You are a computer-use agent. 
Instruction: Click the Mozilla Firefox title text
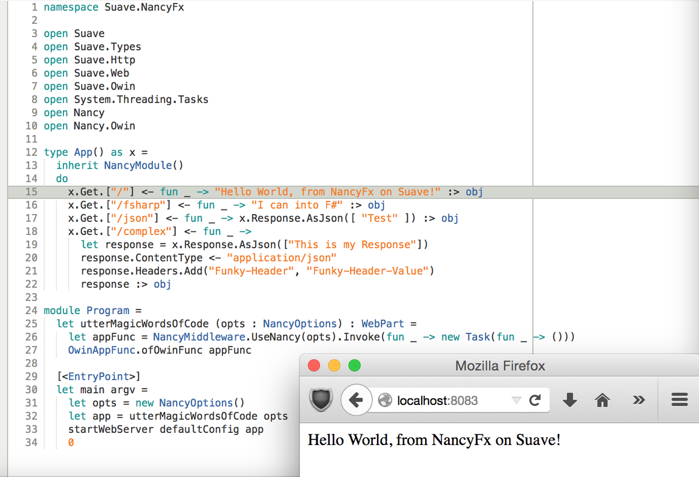pos(500,366)
